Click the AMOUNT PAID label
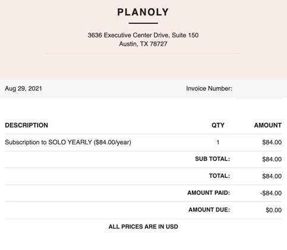 pyautogui.click(x=209, y=193)
